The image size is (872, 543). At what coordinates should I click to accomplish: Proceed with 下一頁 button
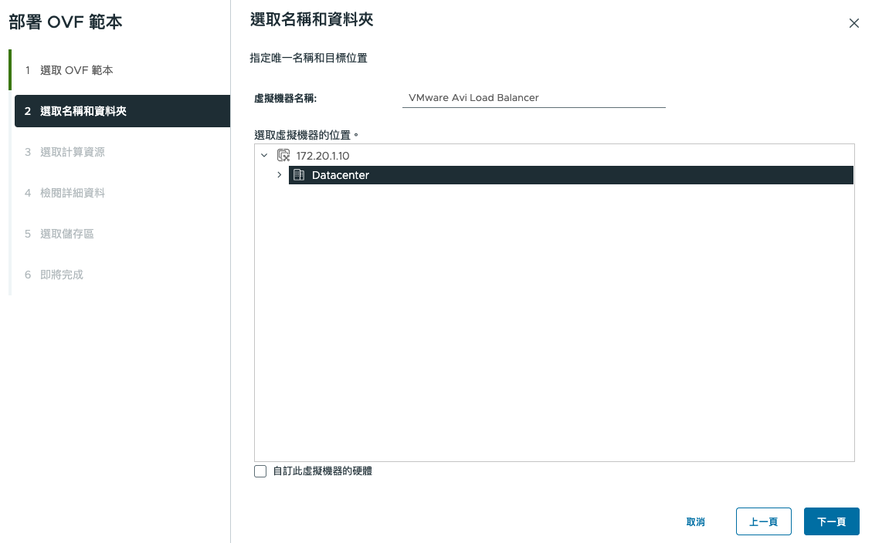pos(831,522)
